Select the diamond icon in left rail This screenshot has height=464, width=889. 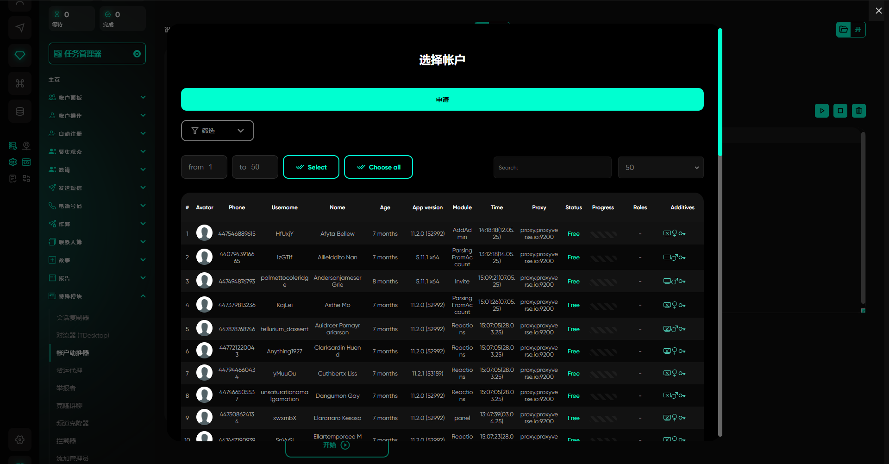(x=20, y=56)
